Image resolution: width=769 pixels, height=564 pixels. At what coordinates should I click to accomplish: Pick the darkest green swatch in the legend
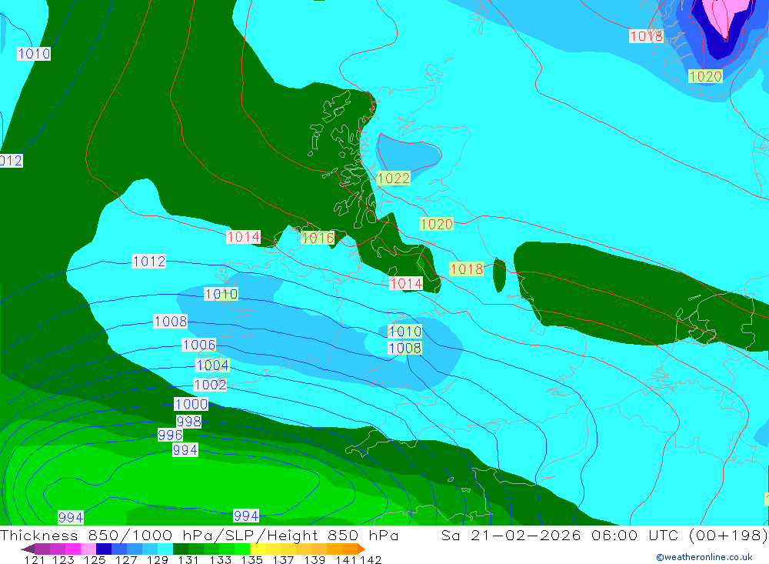[x=181, y=549]
